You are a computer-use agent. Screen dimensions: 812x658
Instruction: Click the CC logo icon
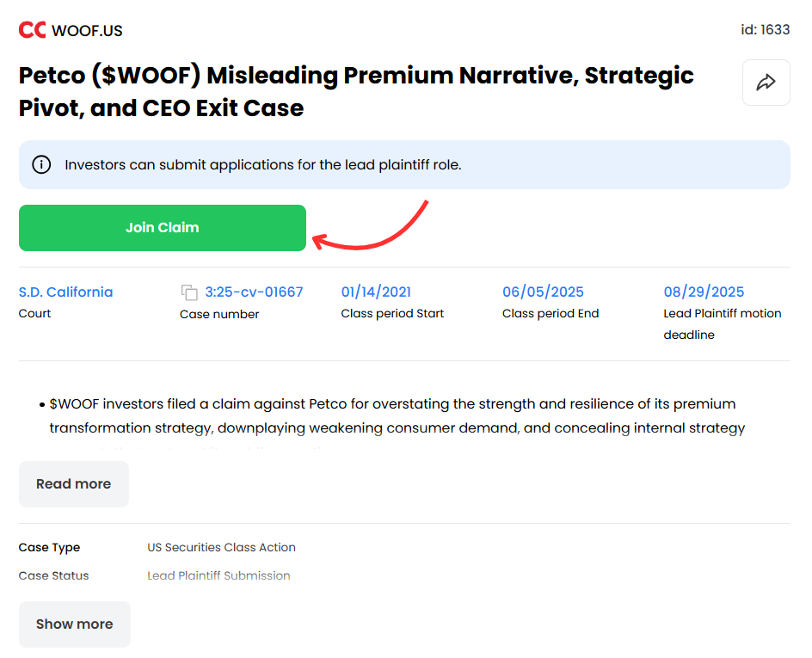pyautogui.click(x=32, y=30)
